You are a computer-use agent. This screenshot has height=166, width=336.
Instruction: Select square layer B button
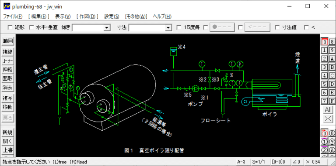(332, 67)
